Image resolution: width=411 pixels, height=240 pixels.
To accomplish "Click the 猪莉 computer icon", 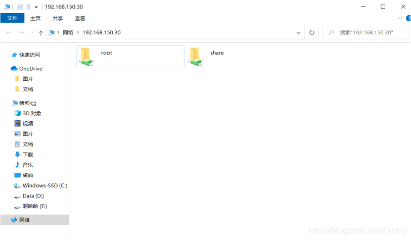I will (14, 103).
